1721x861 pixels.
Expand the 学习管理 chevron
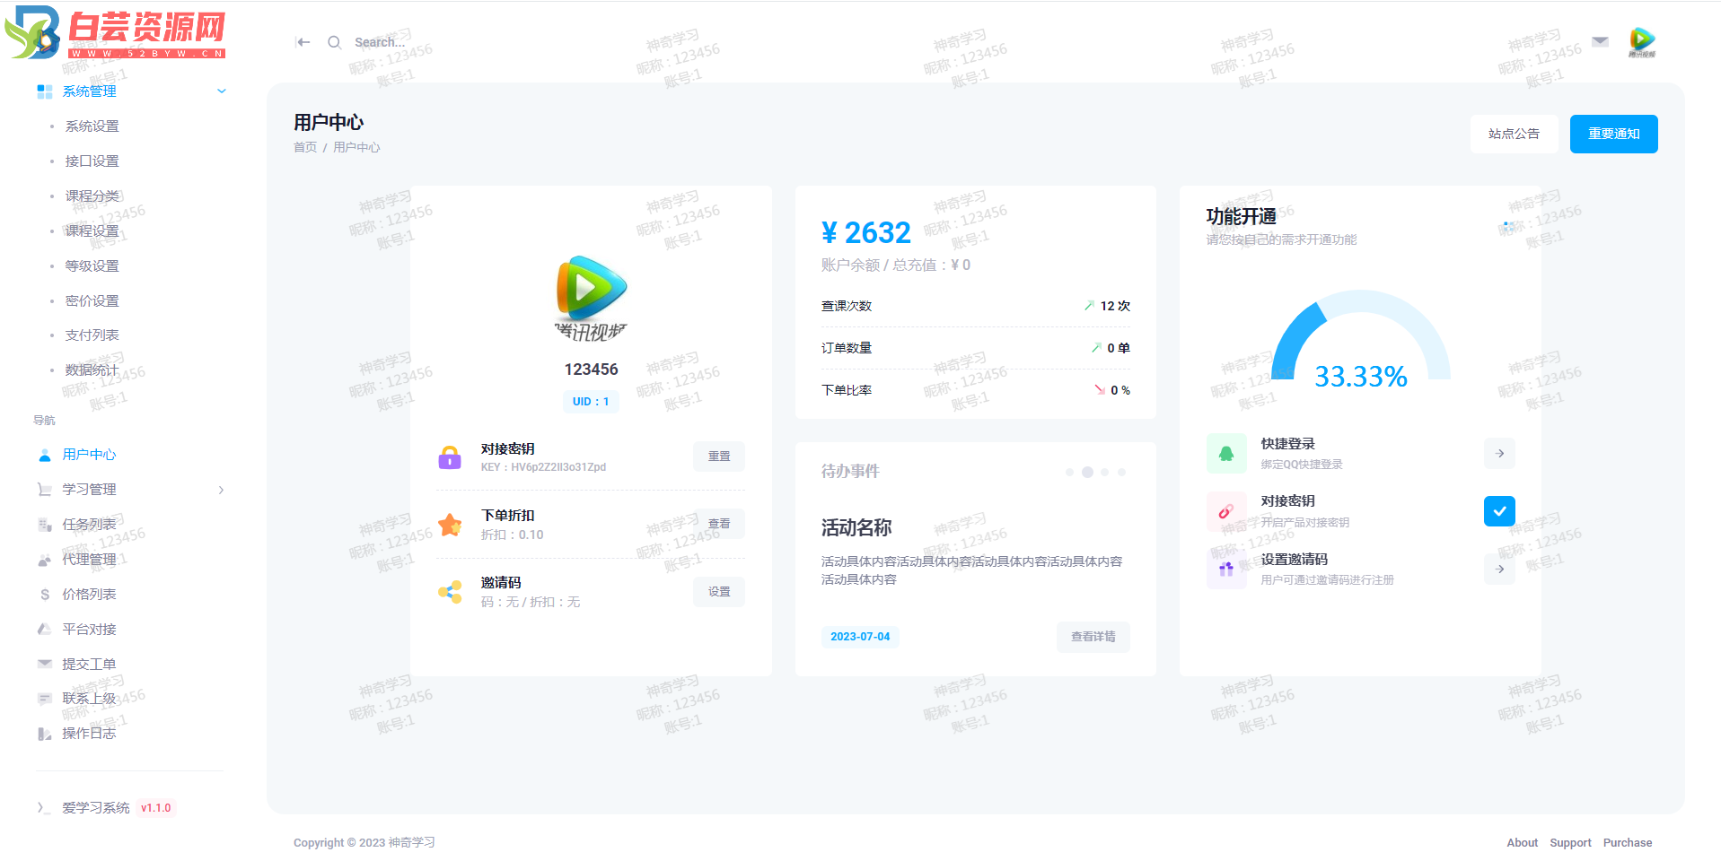point(222,490)
